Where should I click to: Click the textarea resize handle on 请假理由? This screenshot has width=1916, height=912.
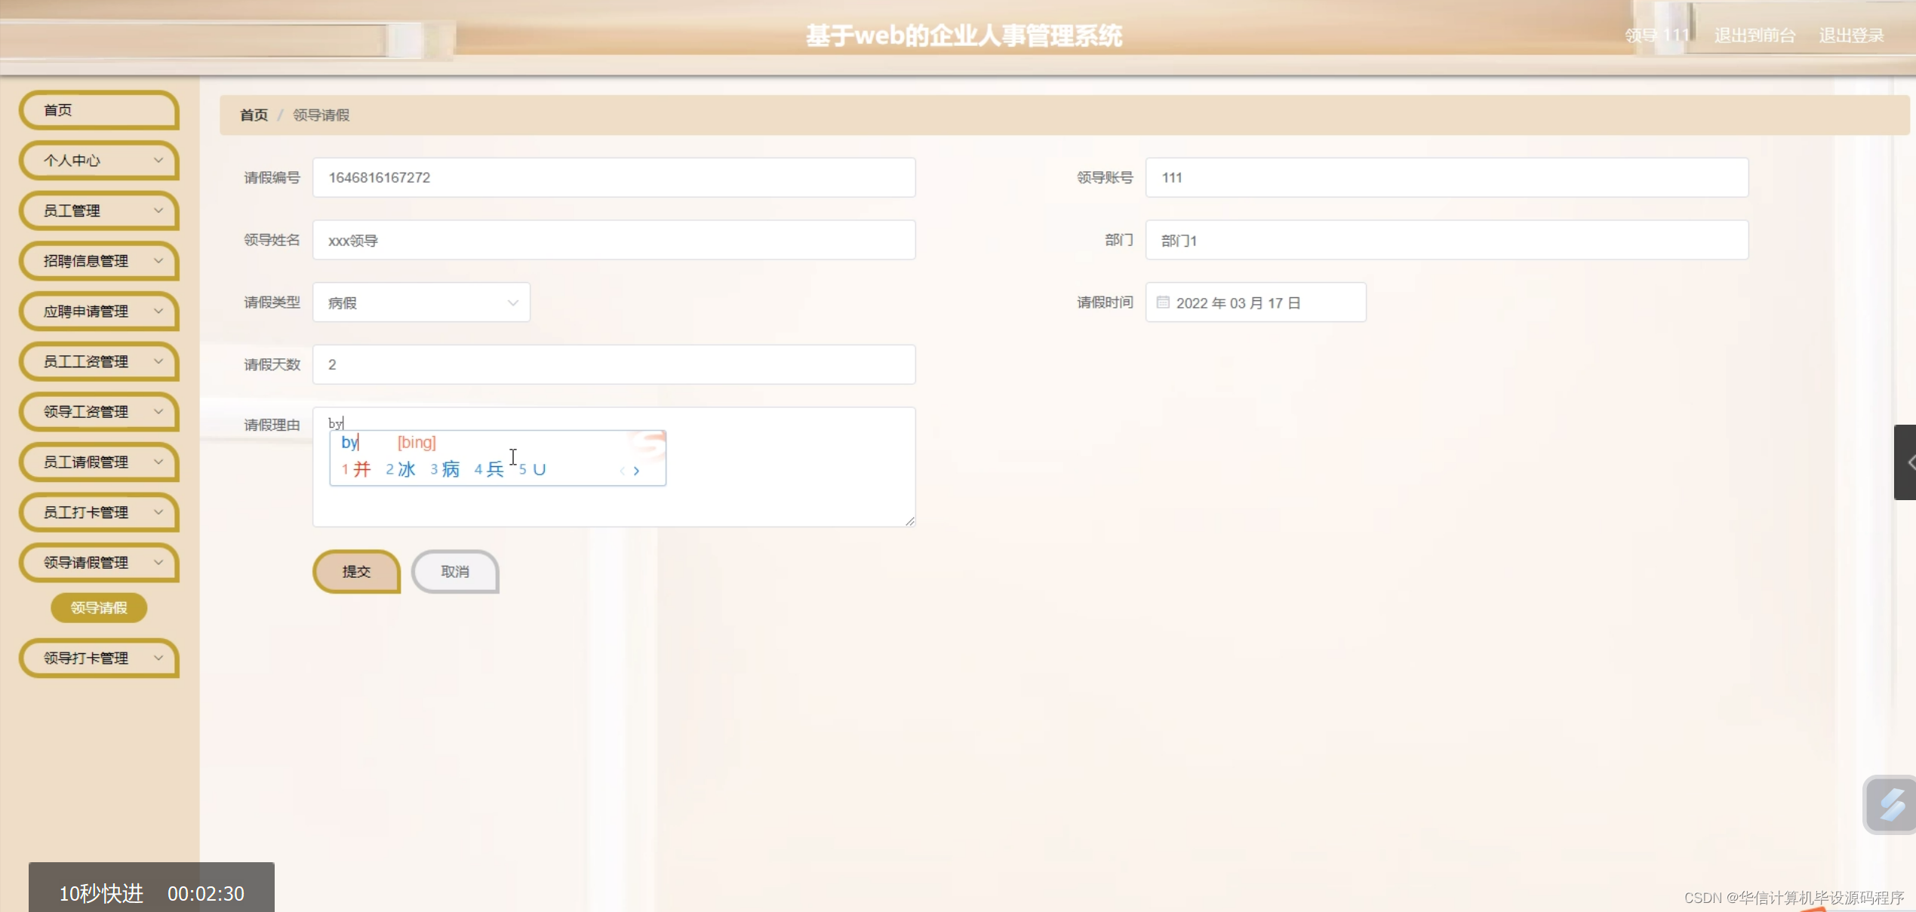click(909, 520)
